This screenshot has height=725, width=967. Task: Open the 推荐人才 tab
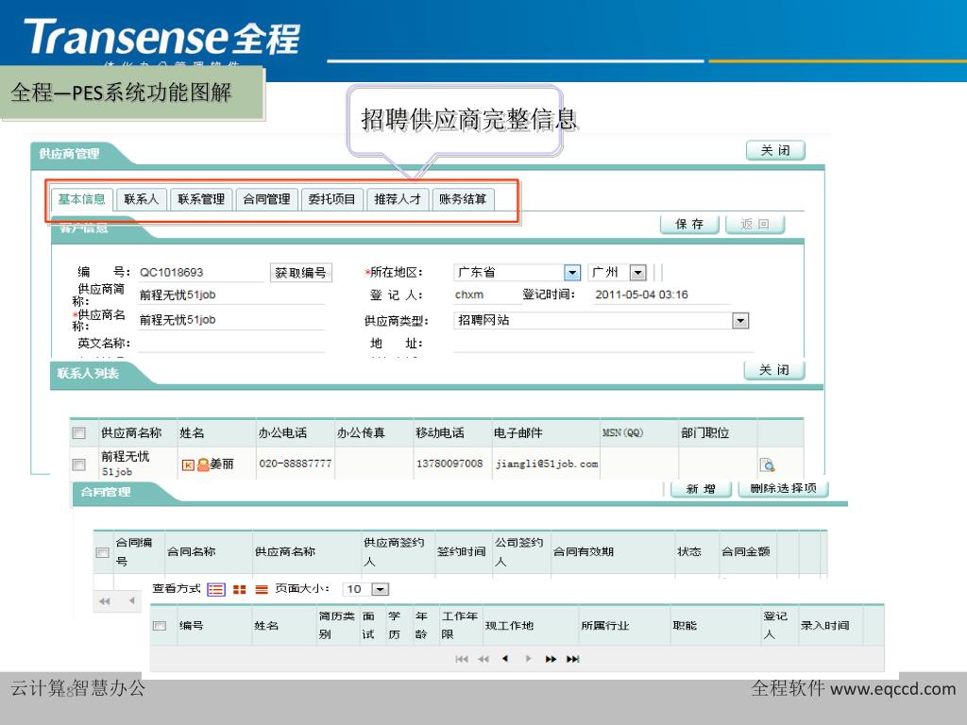pyautogui.click(x=398, y=199)
